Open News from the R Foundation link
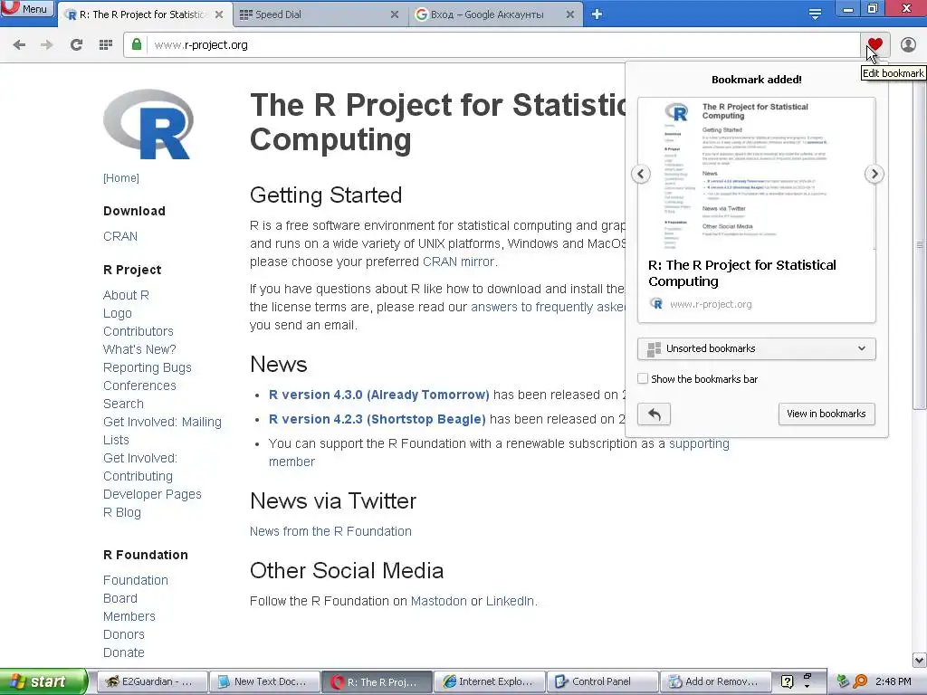The image size is (927, 695). [330, 531]
